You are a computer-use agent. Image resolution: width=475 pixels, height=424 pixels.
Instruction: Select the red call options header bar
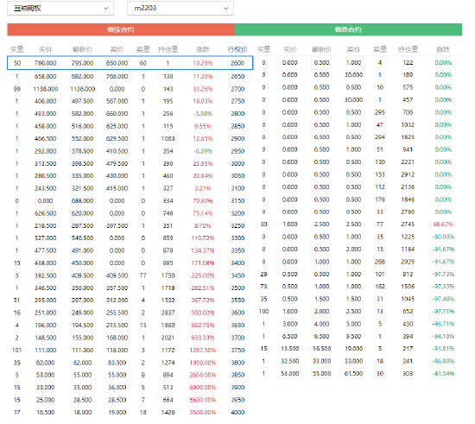click(121, 29)
